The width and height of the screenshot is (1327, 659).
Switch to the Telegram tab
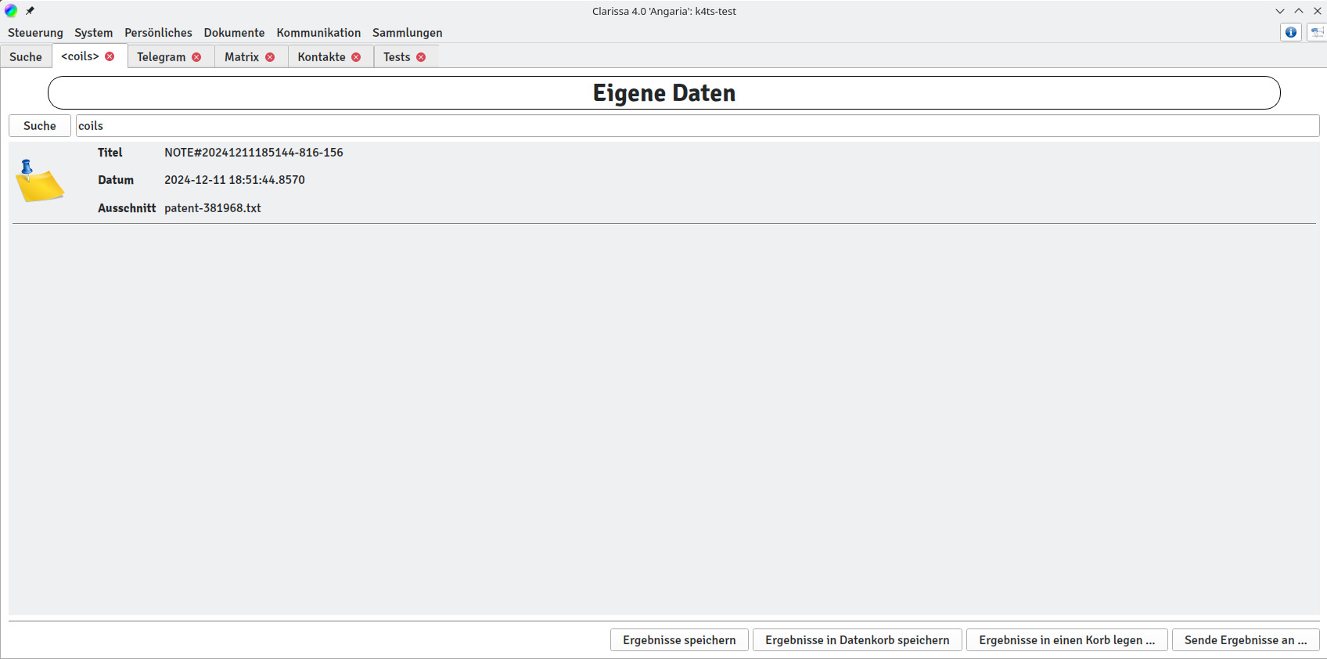click(161, 57)
